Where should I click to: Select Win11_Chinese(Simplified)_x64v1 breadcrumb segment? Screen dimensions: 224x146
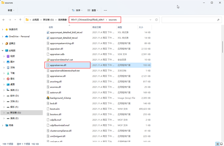click(88, 20)
